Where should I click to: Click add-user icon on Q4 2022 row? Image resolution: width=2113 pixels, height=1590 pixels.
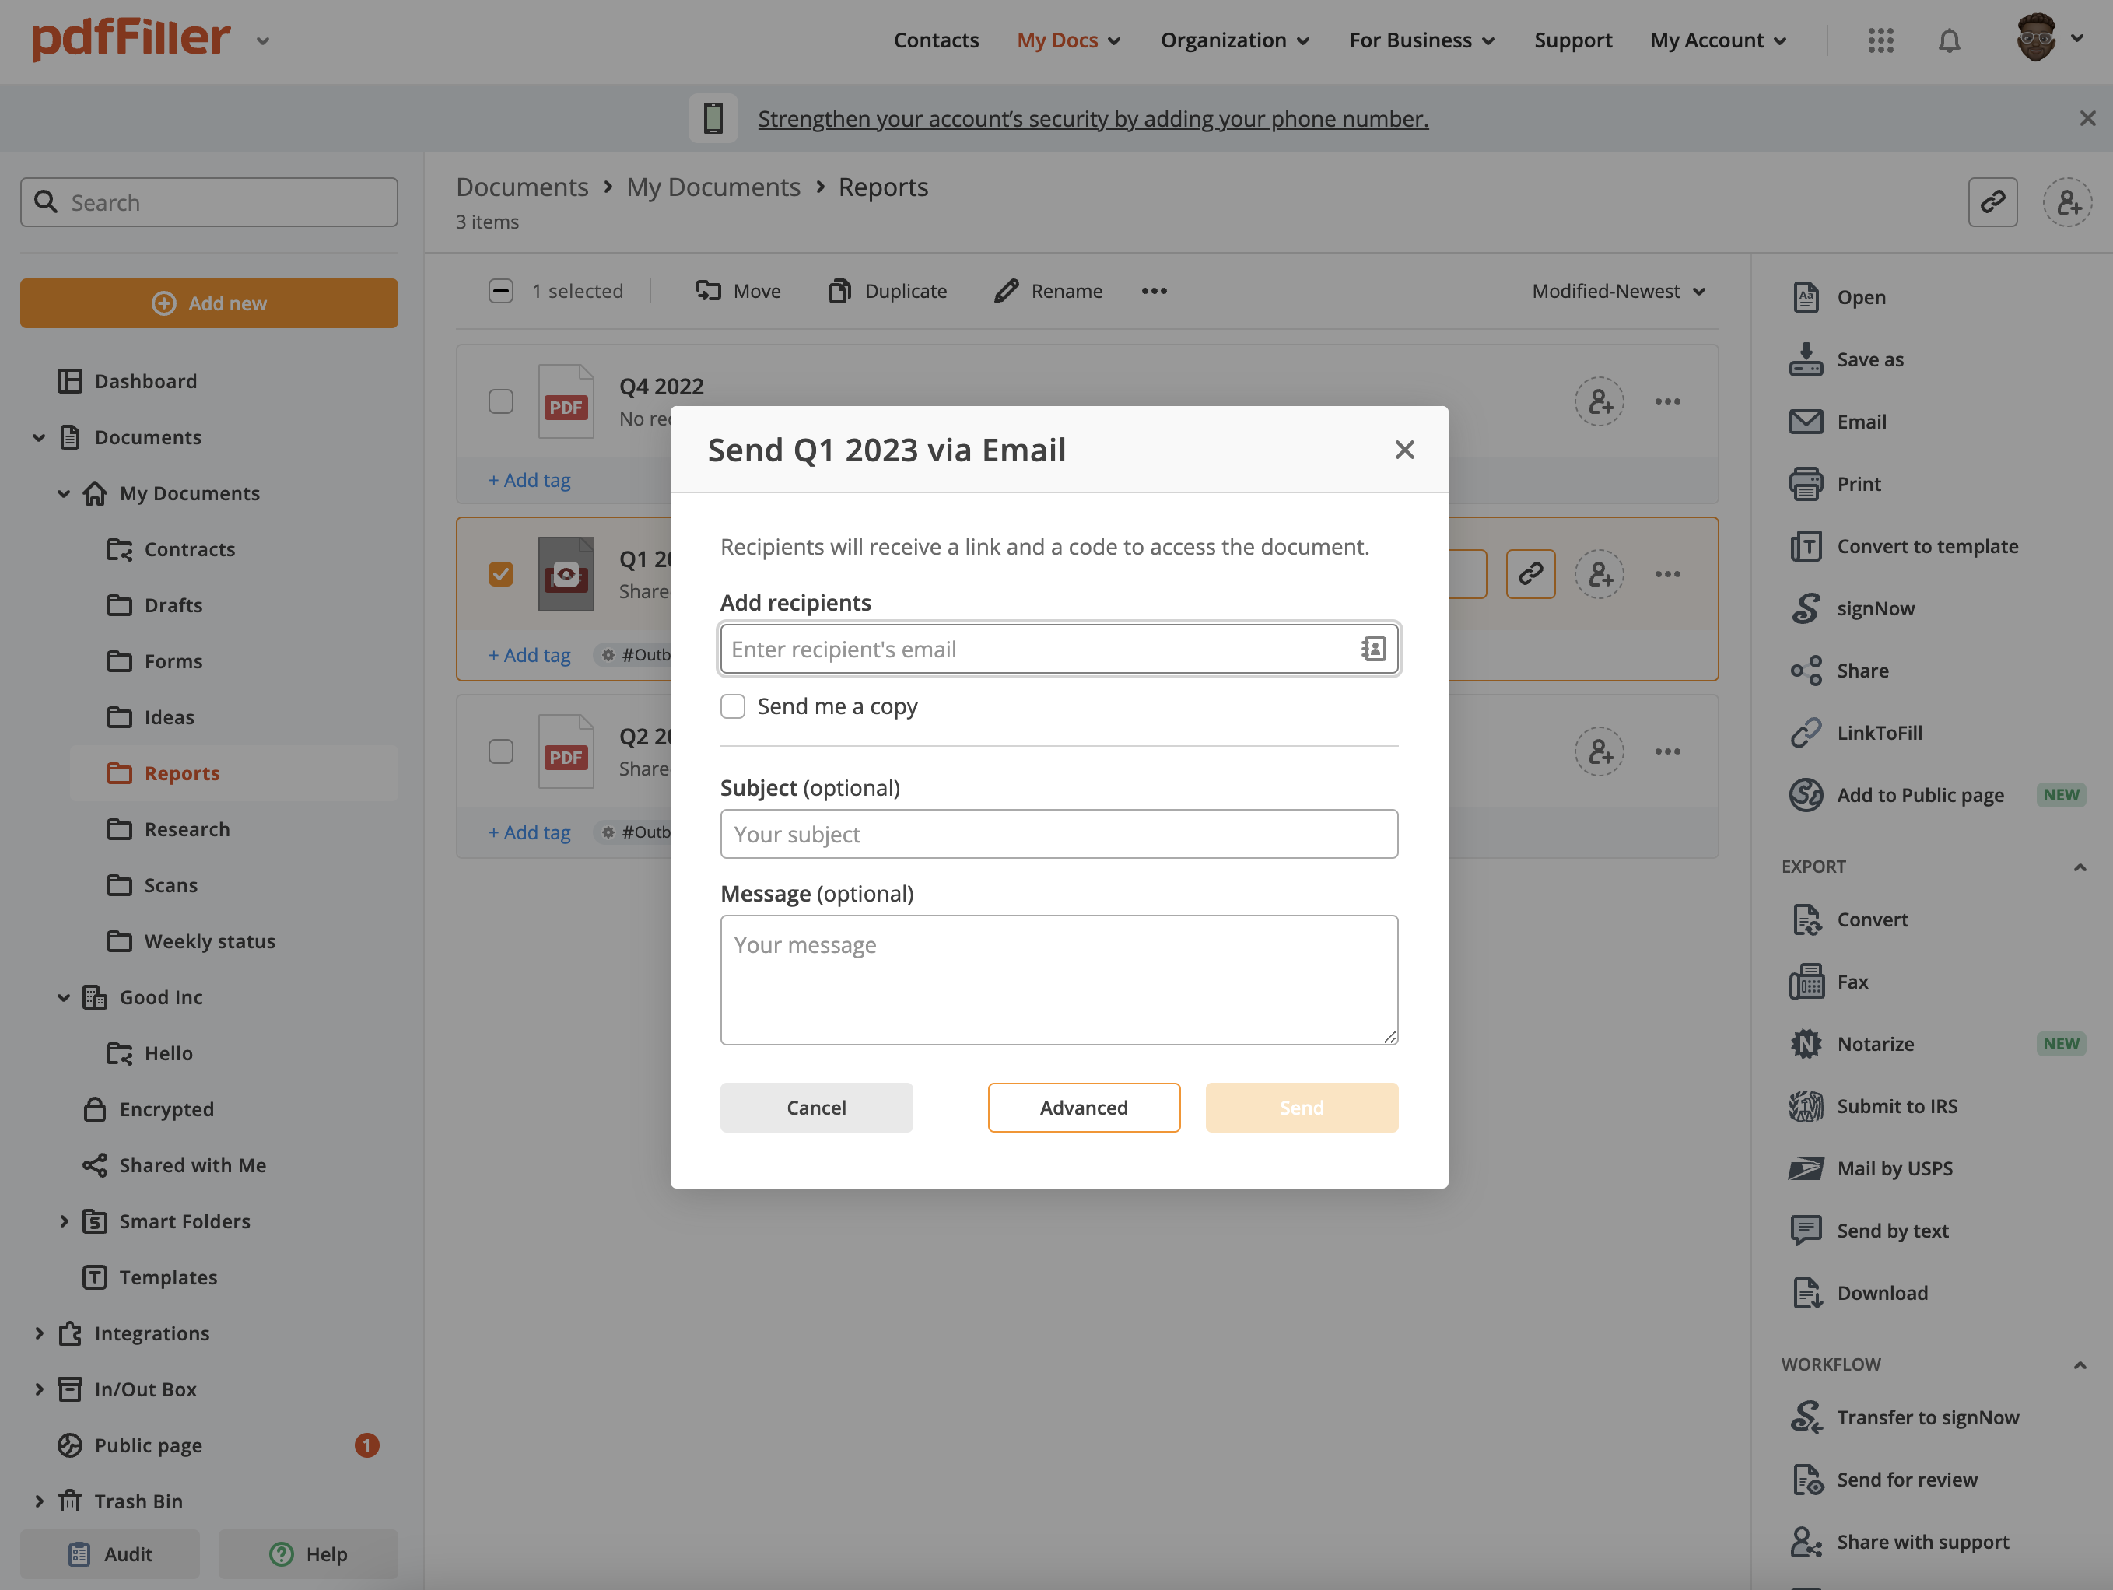click(1599, 402)
